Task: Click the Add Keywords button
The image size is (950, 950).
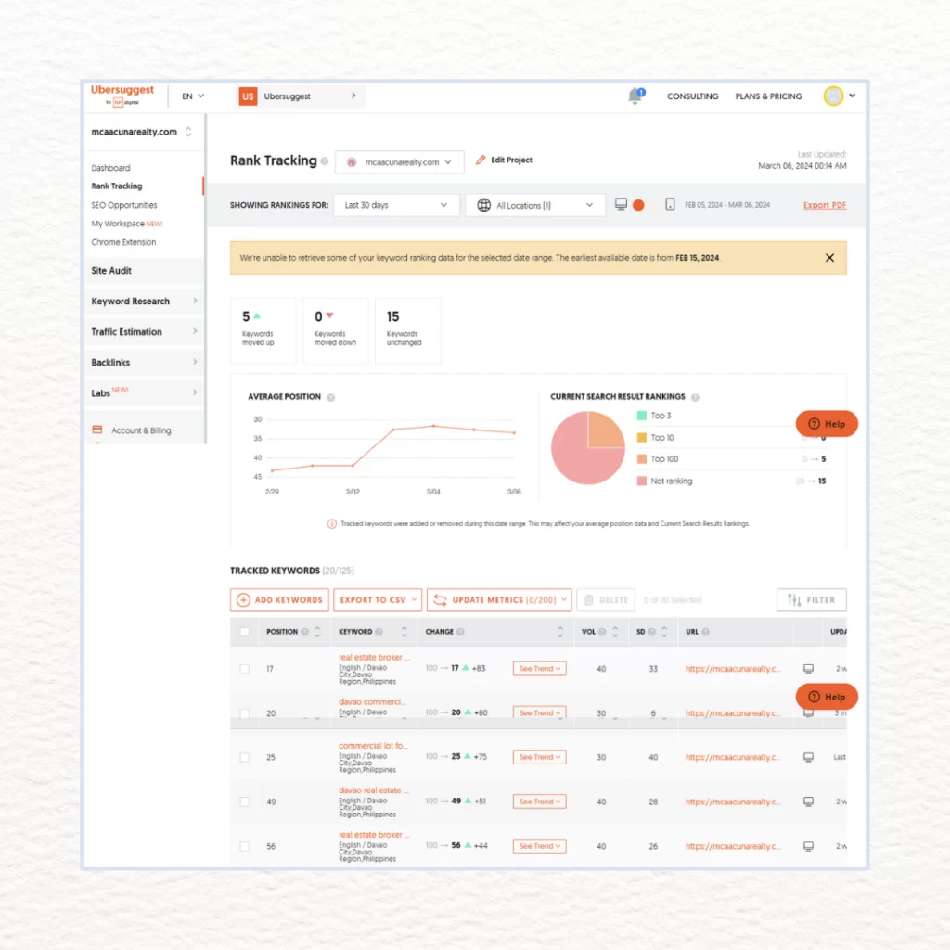Action: tap(279, 600)
